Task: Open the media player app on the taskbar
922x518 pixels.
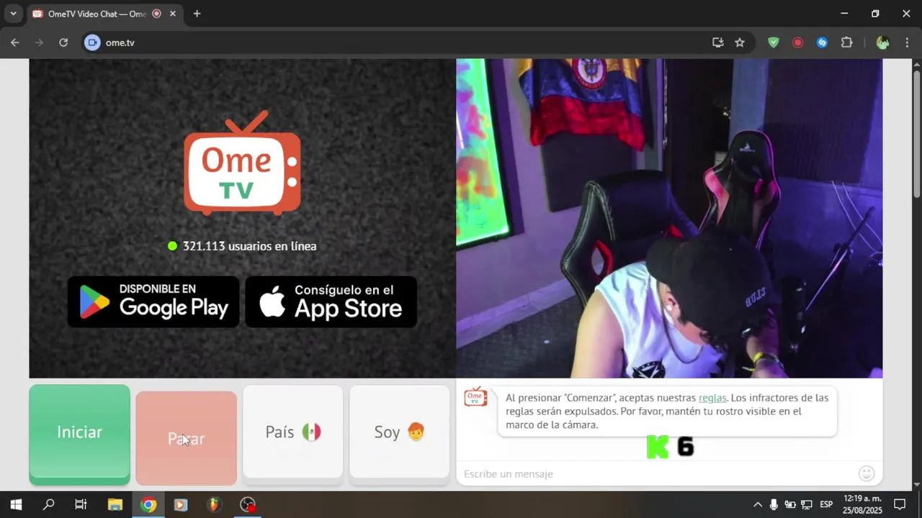Action: click(181, 504)
